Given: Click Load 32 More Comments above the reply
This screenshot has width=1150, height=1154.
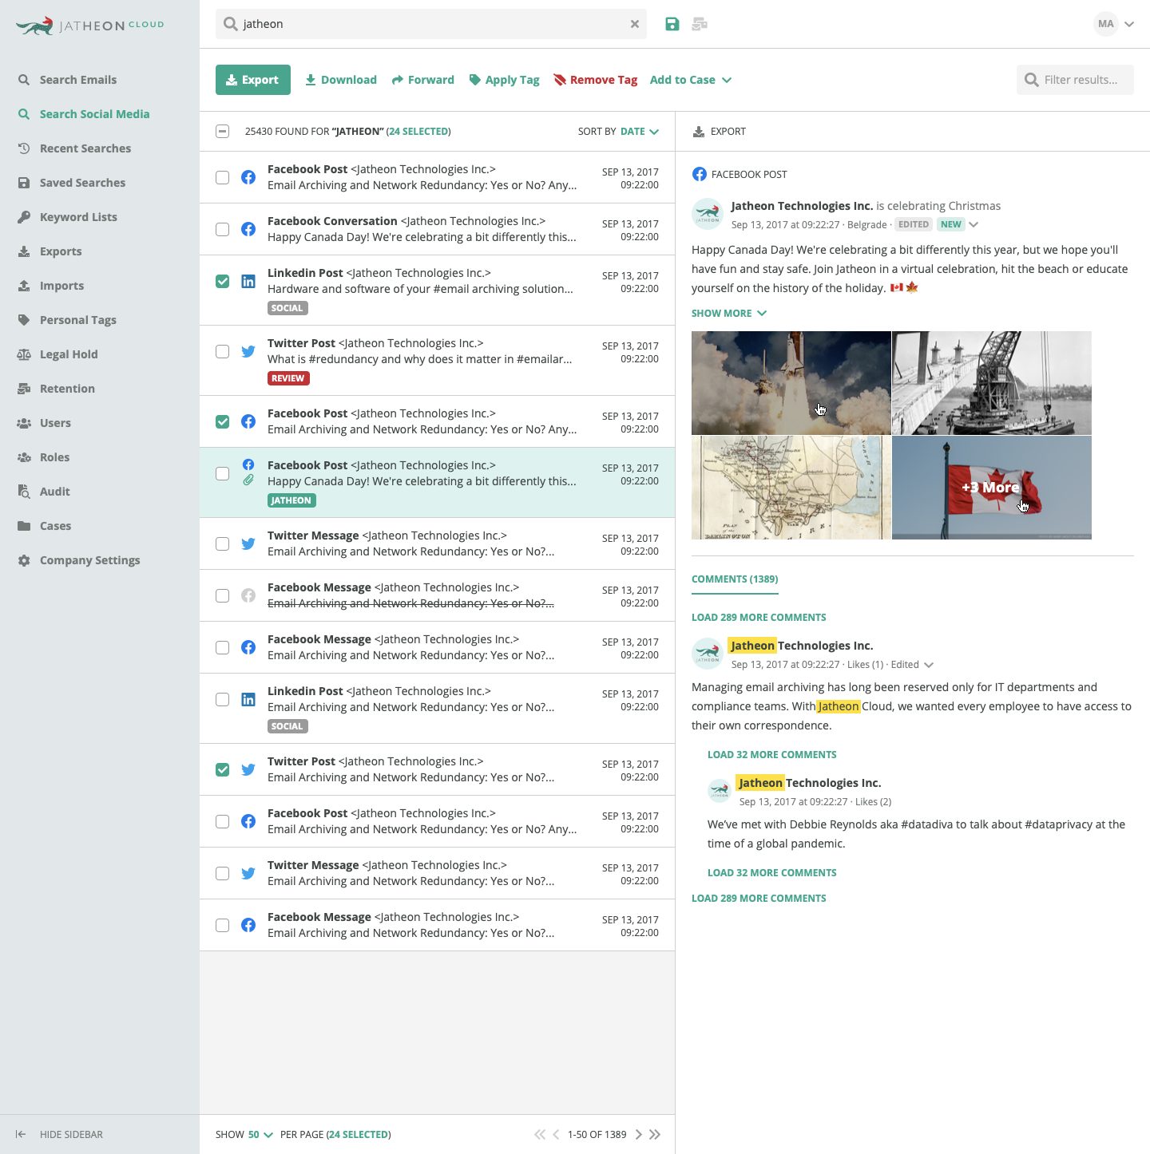Looking at the screenshot, I should point(772,755).
